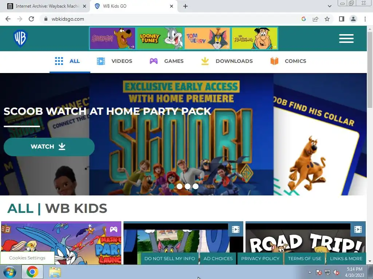
Task: Reload the current page
Action: (x=31, y=19)
